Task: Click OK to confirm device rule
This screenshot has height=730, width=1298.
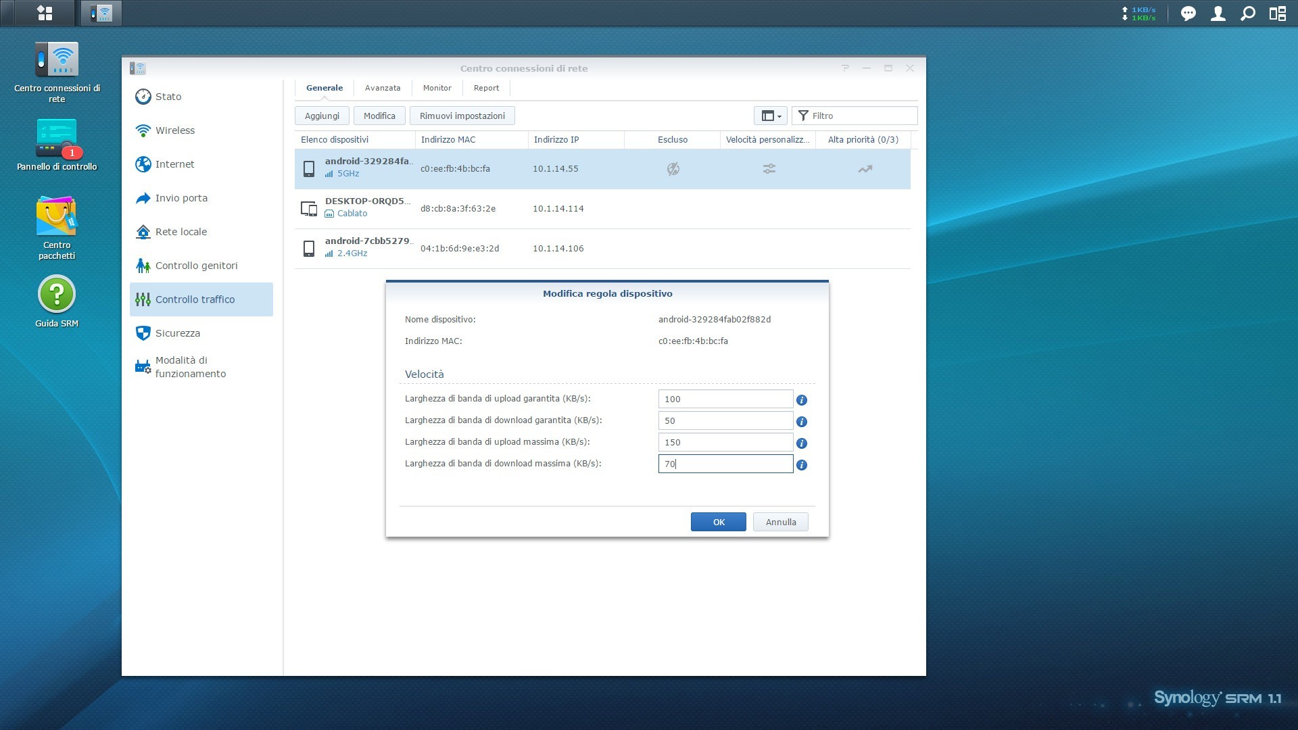Action: pyautogui.click(x=718, y=522)
